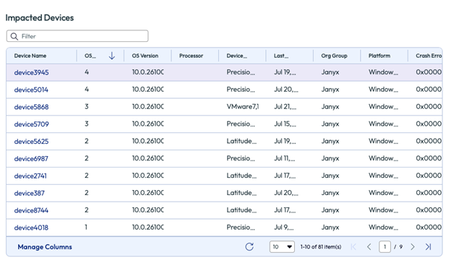This screenshot has width=451, height=263.
Task: Open Manage Columns
Action: pyautogui.click(x=45, y=247)
